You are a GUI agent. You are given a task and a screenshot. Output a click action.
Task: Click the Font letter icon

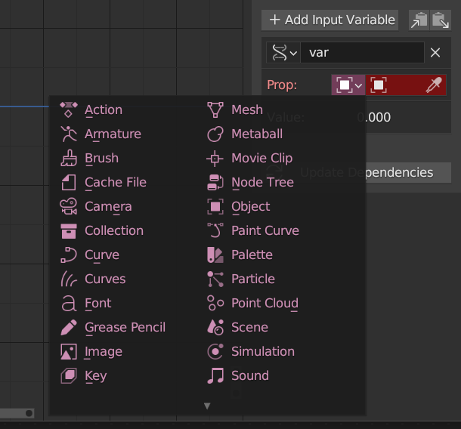click(x=69, y=303)
